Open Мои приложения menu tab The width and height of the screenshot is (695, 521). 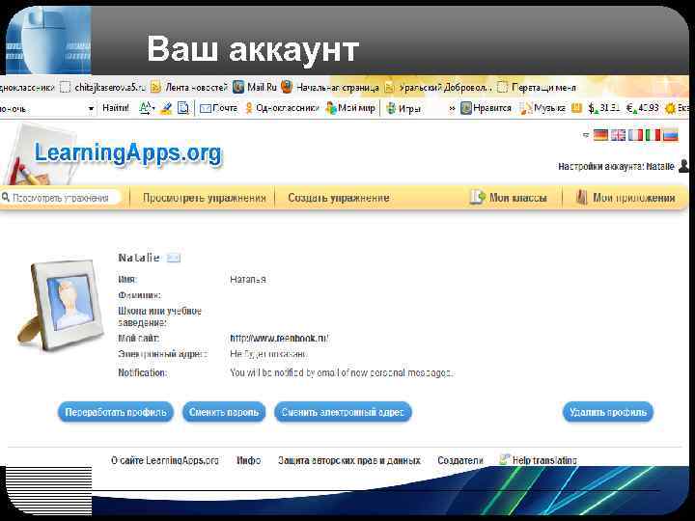[x=625, y=198]
